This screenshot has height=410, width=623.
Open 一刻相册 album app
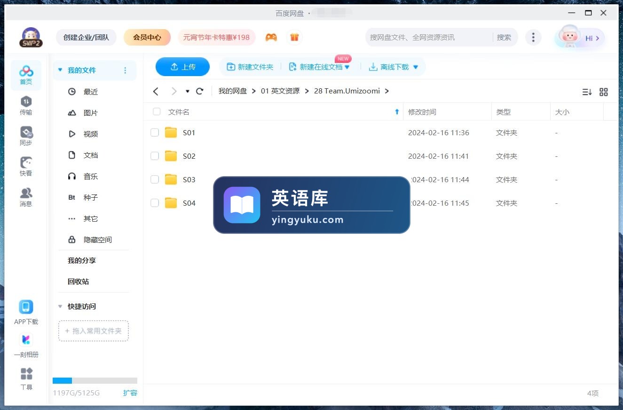(x=26, y=340)
